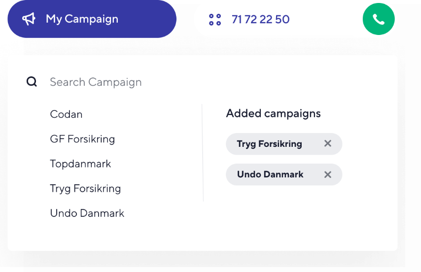Select Codan from campaign list
This screenshot has height=272, width=421.
(x=66, y=114)
